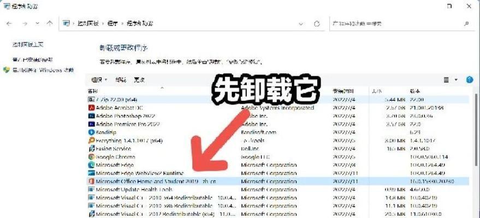Expand breadcrumb chevron after 程序
480x218 pixels.
pyautogui.click(x=122, y=23)
